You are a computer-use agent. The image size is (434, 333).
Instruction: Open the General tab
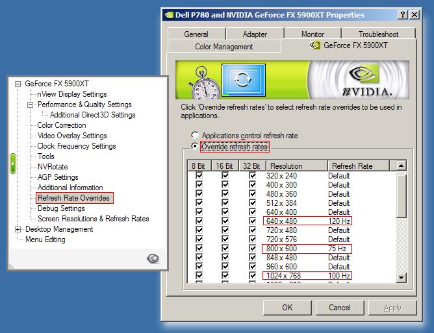point(196,34)
